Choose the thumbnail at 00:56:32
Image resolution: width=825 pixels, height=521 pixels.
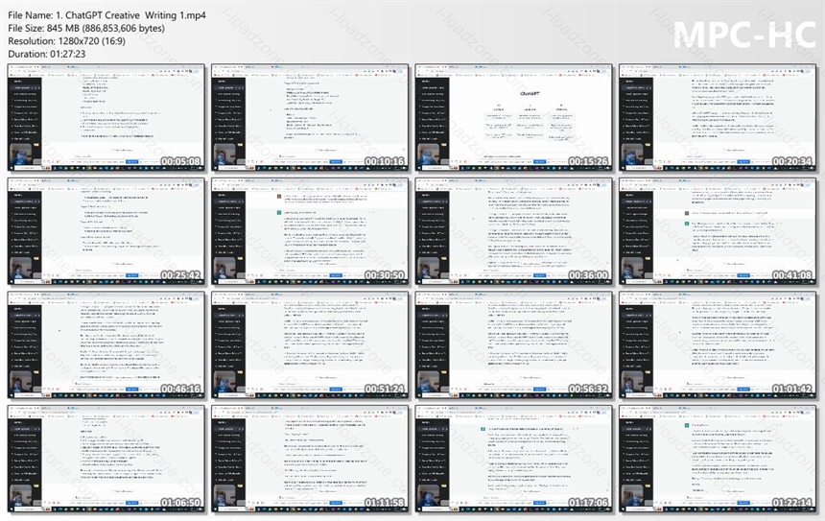coord(513,345)
